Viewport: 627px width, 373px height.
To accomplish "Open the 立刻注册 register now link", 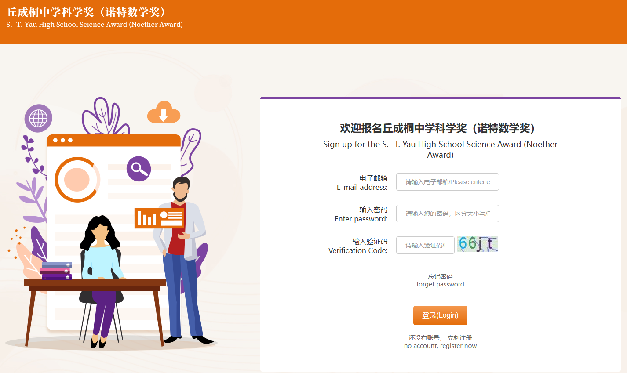I will (x=459, y=338).
